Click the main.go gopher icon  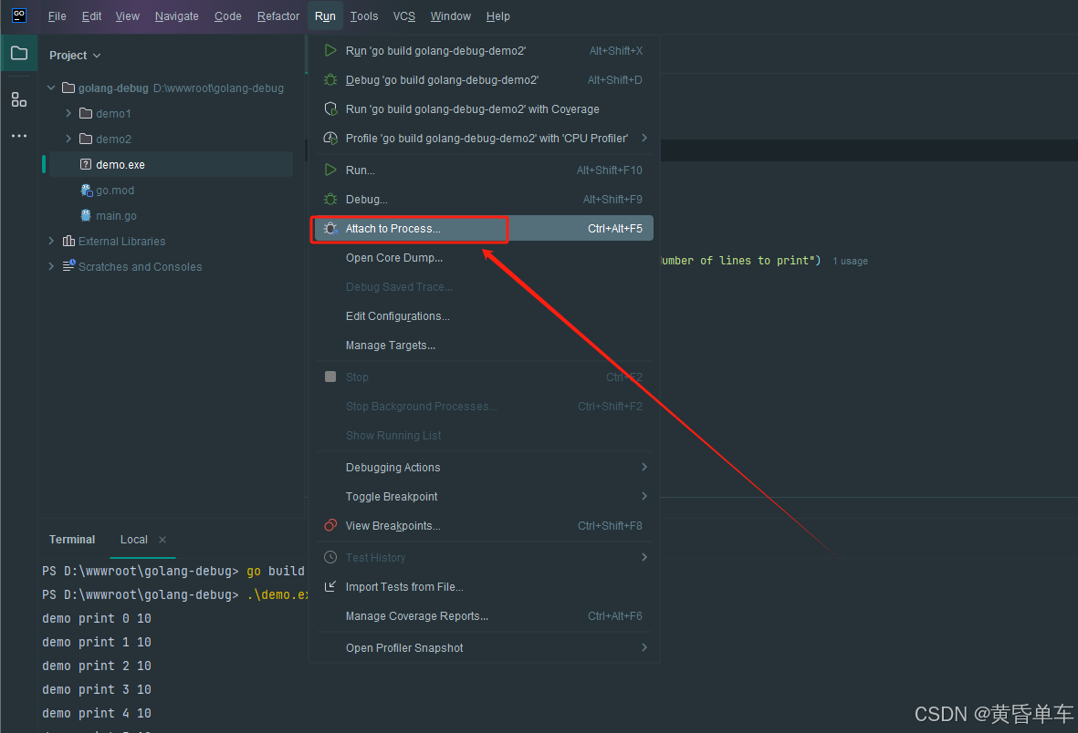85,216
